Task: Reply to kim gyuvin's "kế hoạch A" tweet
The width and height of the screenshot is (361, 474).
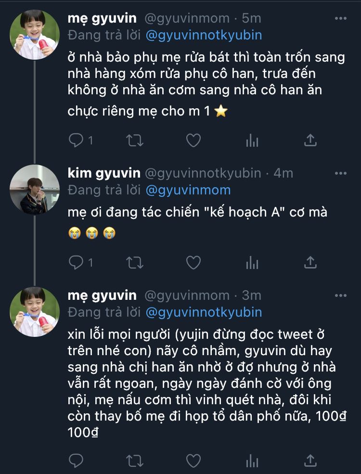Action: click(77, 262)
